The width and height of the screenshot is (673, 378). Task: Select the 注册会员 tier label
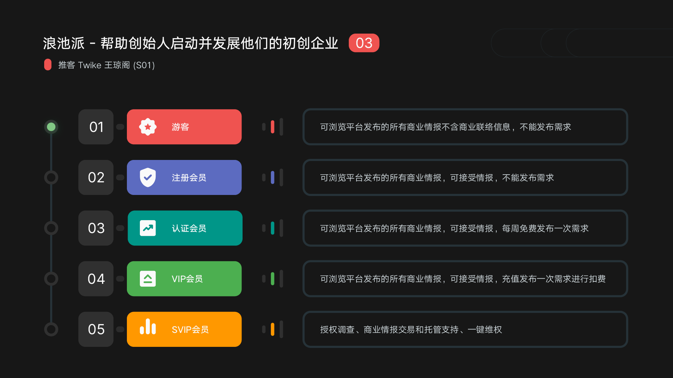[x=189, y=178]
